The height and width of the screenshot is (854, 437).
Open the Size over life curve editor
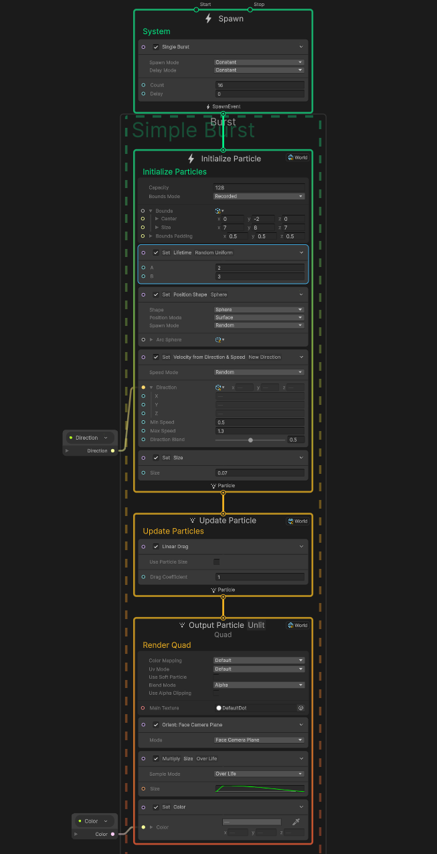[260, 788]
